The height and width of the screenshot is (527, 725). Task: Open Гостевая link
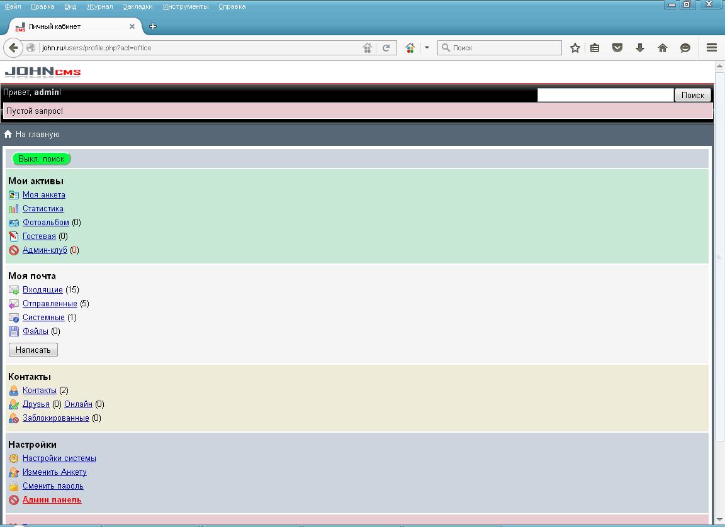point(39,236)
